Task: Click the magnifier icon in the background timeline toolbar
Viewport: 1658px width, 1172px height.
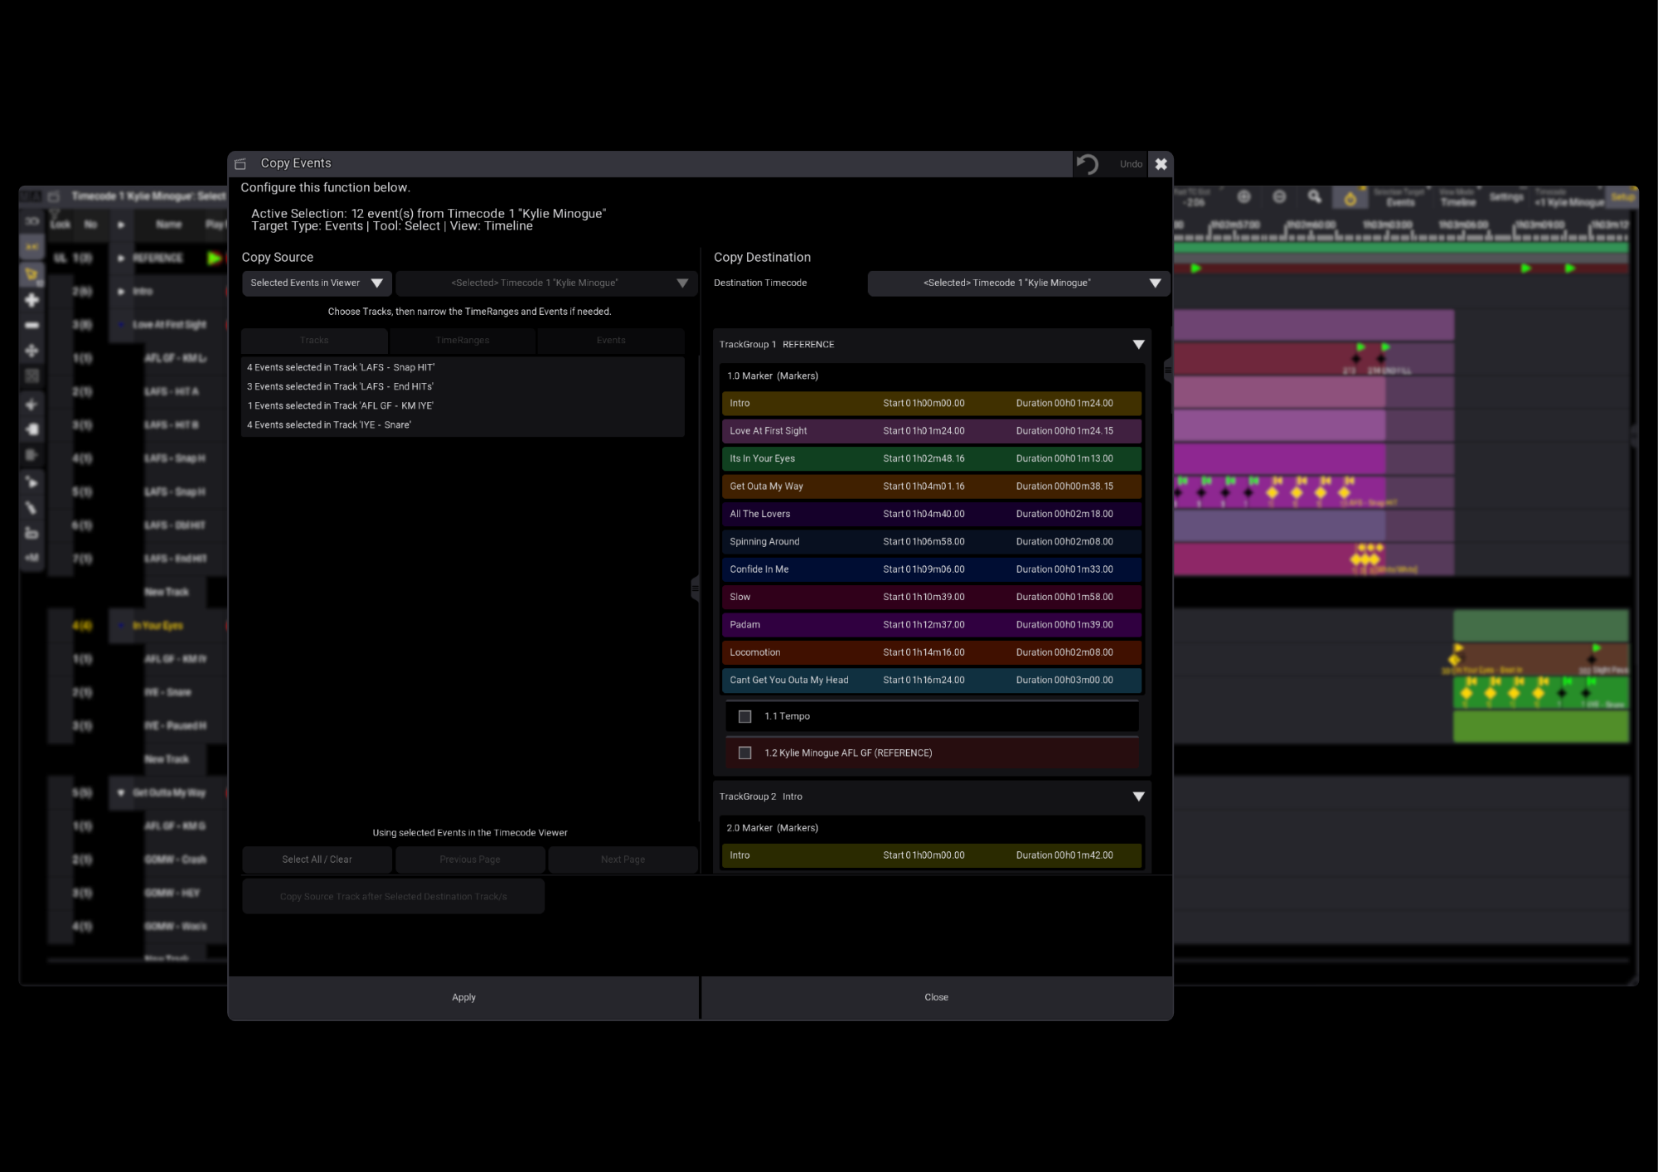Action: [x=1315, y=197]
